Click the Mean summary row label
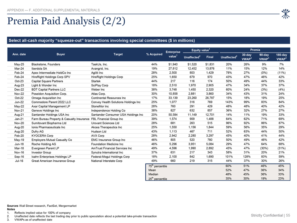297x223 pixels. (152, 170)
